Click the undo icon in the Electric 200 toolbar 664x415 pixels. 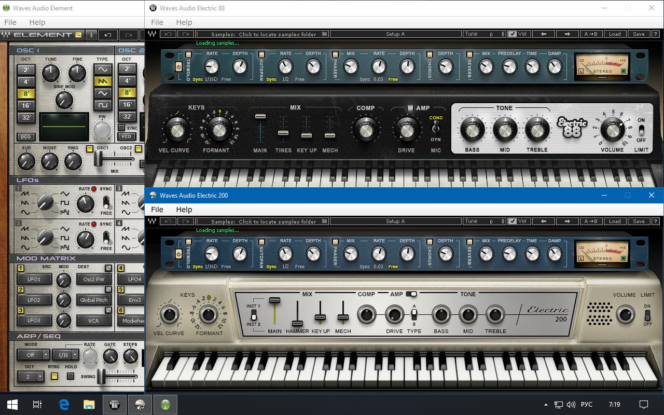[168, 222]
